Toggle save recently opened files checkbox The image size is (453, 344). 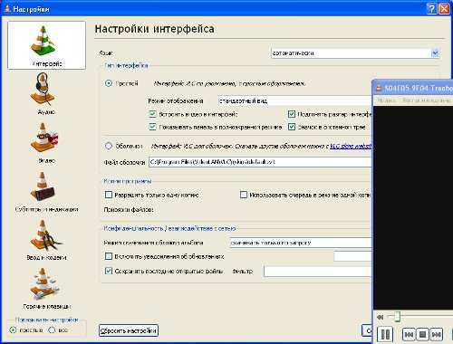[109, 271]
